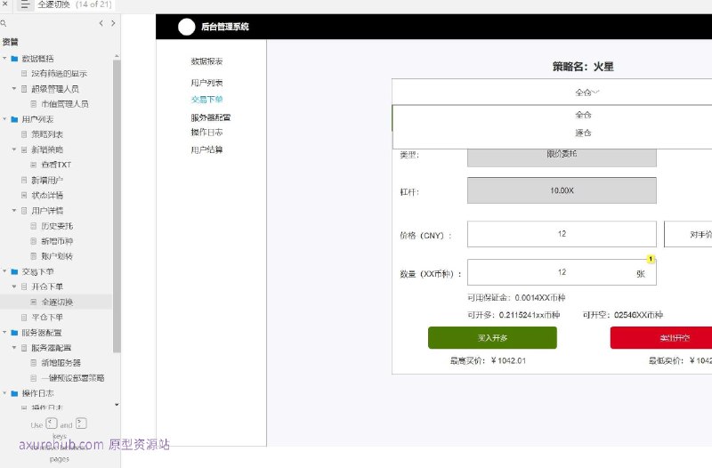The image size is (712, 468).
Task: Click the 可用保证金: 0.0014XX币种 text
Action: click(516, 298)
